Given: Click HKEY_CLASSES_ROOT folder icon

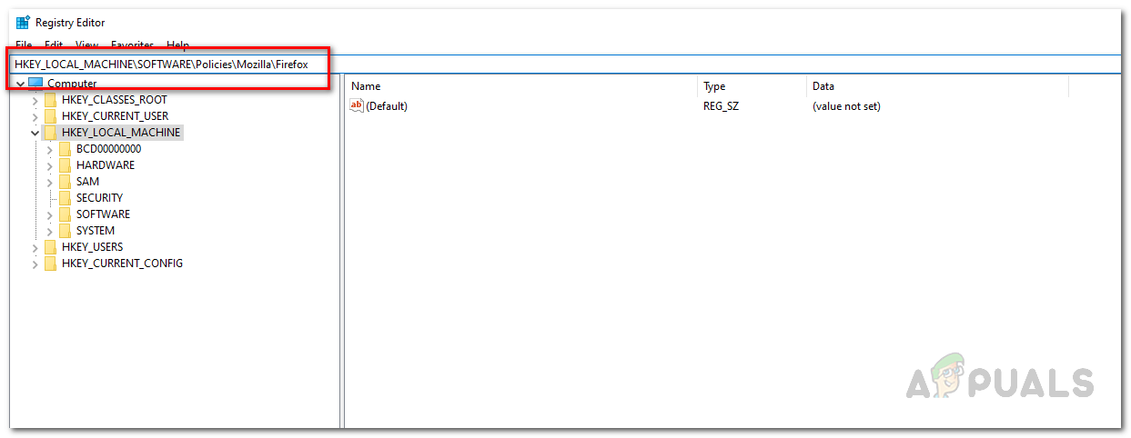Looking at the screenshot, I should click(50, 100).
